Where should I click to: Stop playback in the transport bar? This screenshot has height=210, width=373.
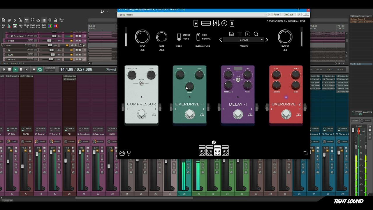point(9,69)
